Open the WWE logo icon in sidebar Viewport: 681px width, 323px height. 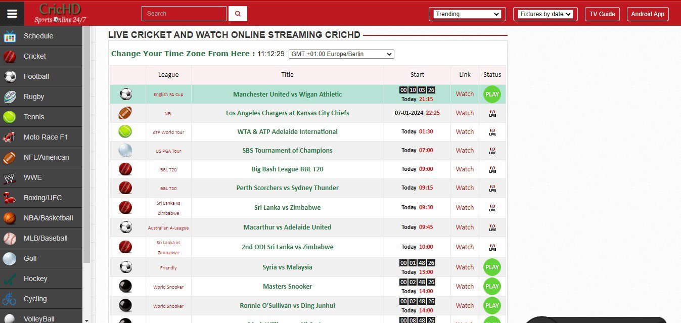pyautogui.click(x=10, y=177)
